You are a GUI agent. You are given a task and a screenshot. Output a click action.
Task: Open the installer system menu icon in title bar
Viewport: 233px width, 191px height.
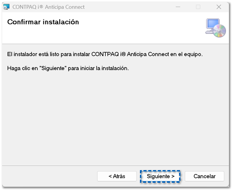tap(7, 7)
